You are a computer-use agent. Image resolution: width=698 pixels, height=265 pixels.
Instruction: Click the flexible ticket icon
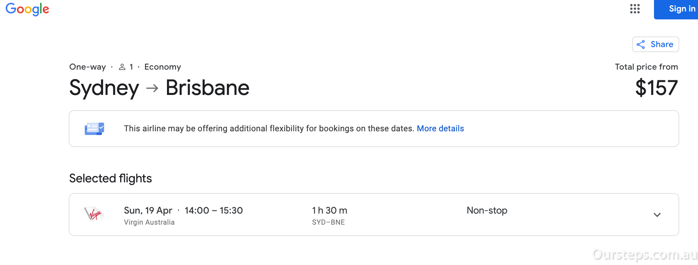[x=94, y=129]
